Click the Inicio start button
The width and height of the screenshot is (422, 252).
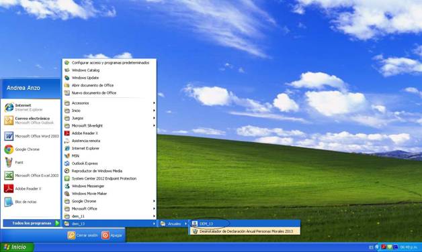tap(17, 247)
